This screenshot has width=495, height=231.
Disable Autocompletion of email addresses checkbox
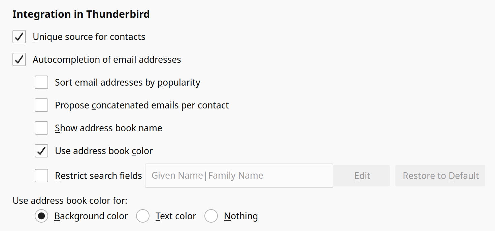coord(19,59)
